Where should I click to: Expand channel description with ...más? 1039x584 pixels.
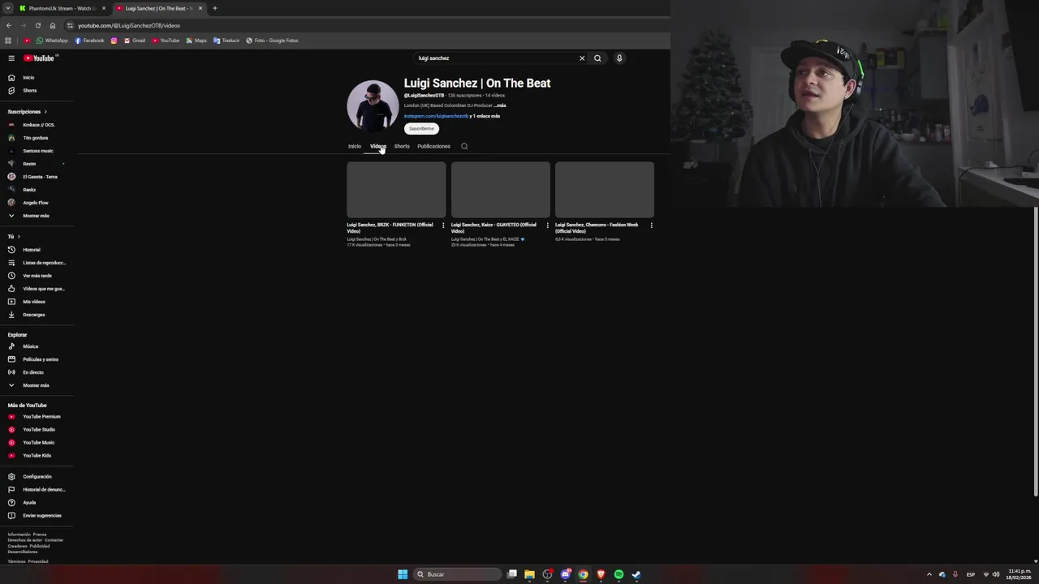pos(500,105)
